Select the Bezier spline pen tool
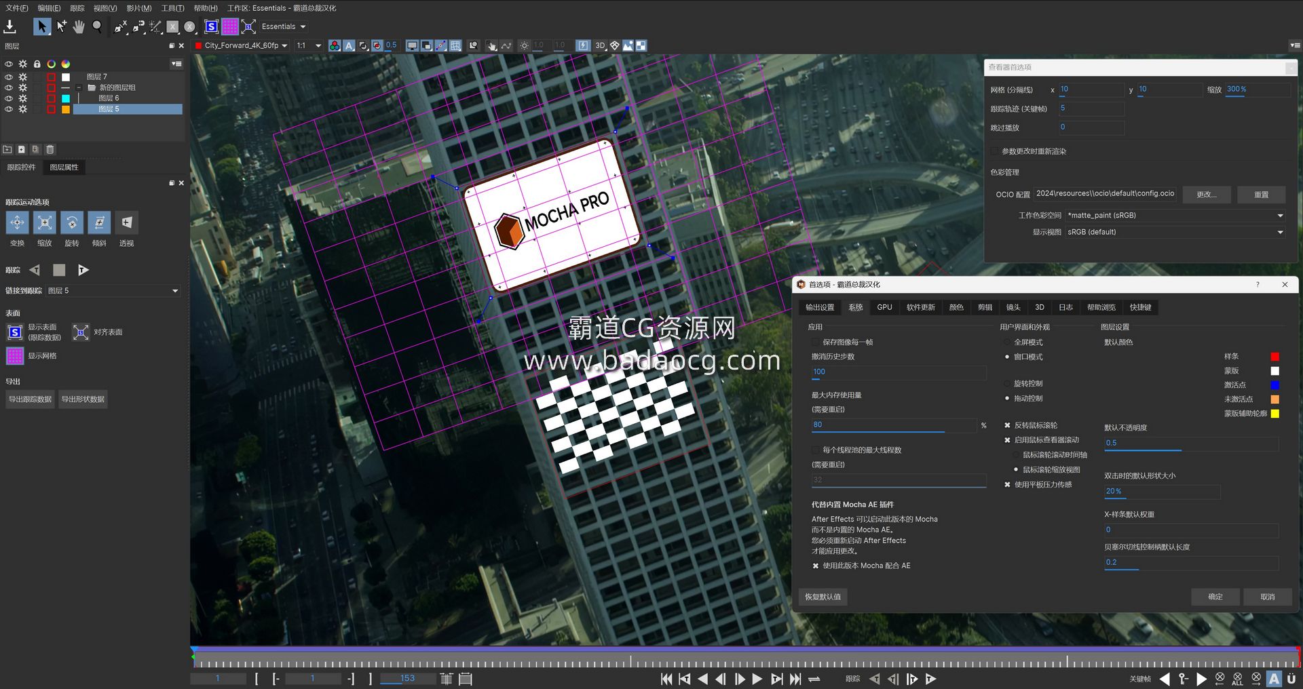 coord(138,26)
